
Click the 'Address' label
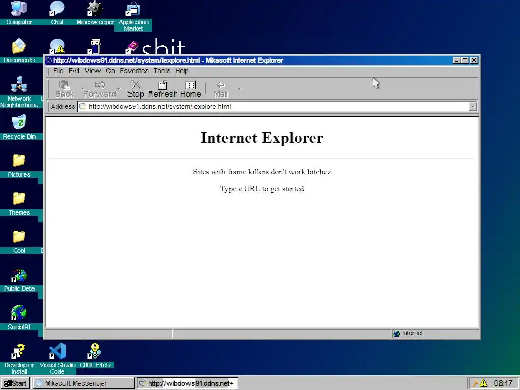[x=63, y=107]
